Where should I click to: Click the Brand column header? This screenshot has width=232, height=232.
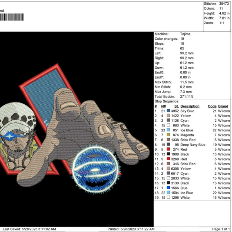(x=223, y=106)
